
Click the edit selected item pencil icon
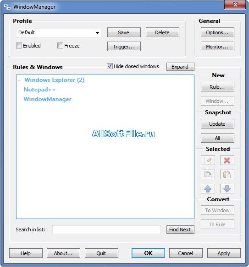point(208,160)
